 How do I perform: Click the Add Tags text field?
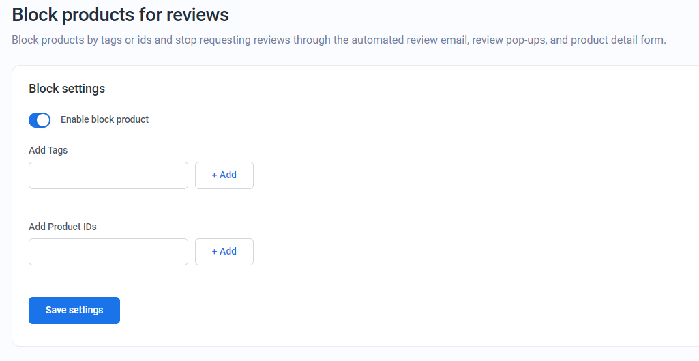pyautogui.click(x=108, y=175)
